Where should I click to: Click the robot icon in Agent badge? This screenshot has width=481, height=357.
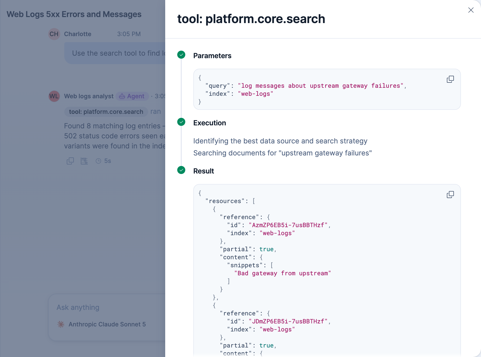pos(122,96)
